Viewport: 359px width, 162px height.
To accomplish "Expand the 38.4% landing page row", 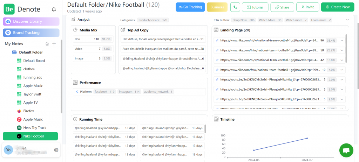I will coord(342,41).
